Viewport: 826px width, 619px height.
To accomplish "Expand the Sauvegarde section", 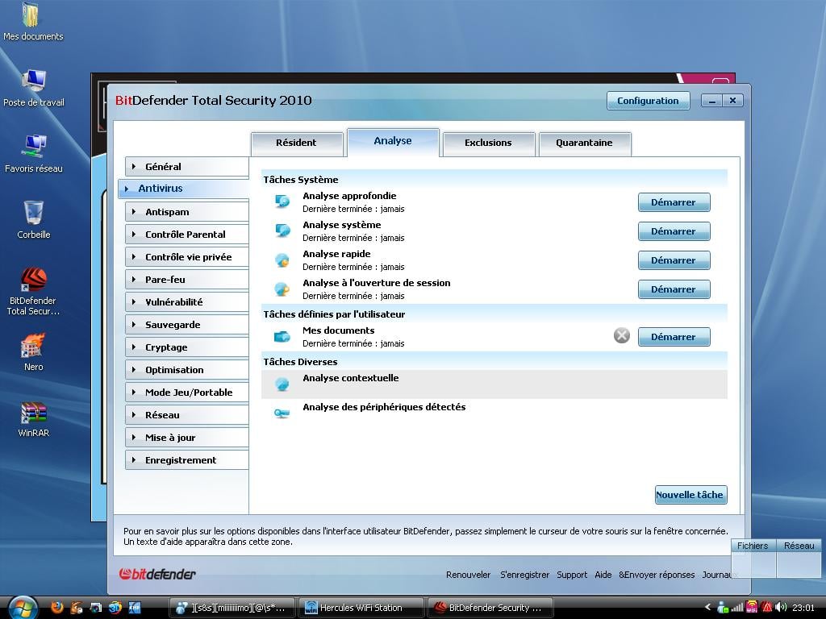I will [186, 325].
